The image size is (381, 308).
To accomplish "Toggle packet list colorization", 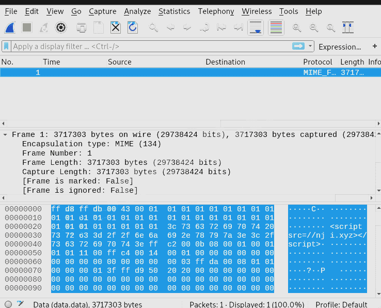I will coord(276,27).
